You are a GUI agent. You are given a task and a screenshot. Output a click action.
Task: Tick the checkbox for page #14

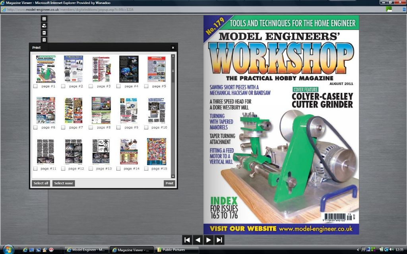point(118,168)
